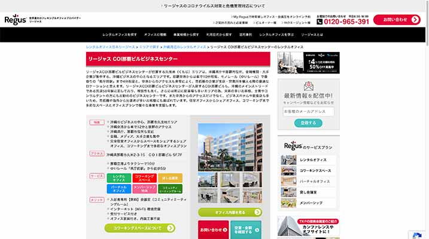Click the main COI Naha building photo
Viewport: 429px width, 239px height.
(x=230, y=147)
